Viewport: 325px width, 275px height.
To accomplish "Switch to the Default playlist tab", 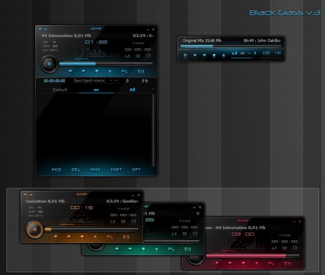I will pos(60,89).
